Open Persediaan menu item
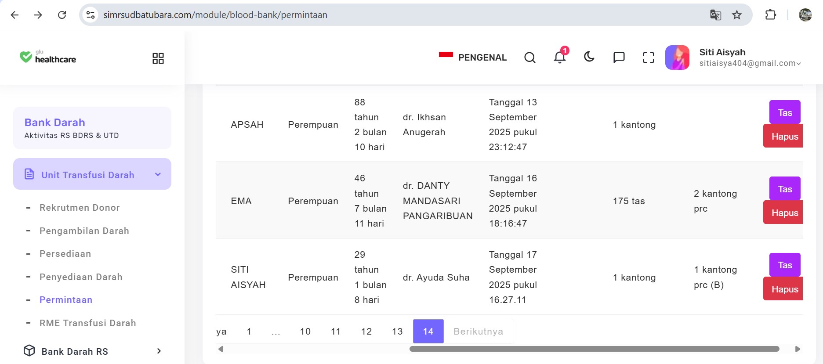The image size is (823, 364). (x=65, y=254)
